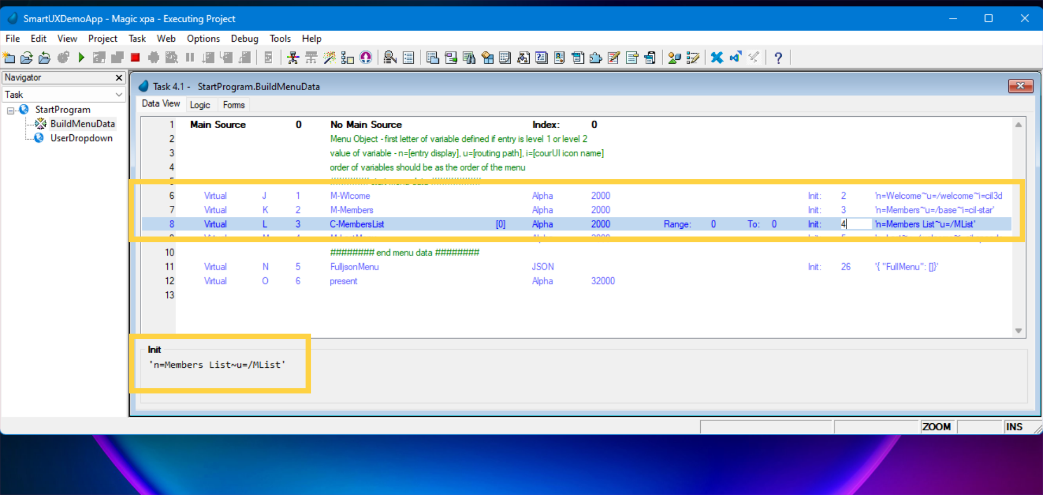Open the Magic xpa Help question-mark icon
Screen dimensions: 1043x495
click(x=778, y=58)
